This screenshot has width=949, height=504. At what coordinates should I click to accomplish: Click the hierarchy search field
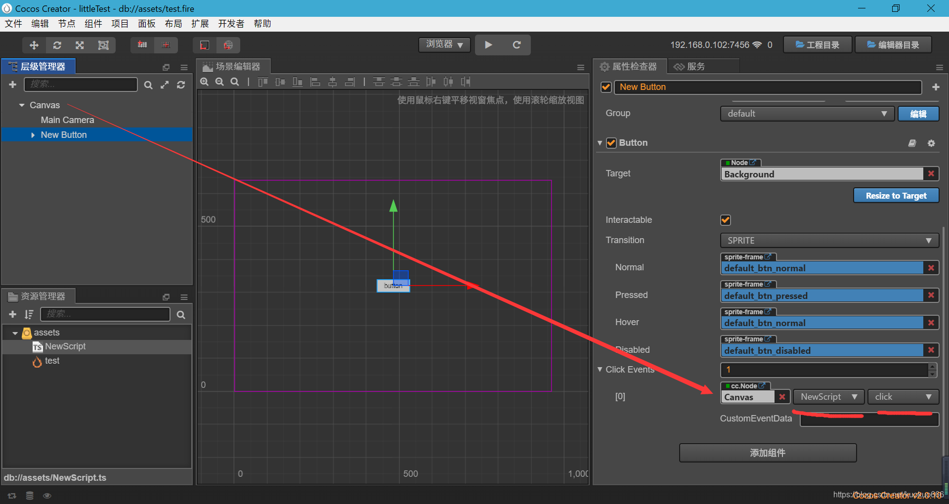coord(81,84)
